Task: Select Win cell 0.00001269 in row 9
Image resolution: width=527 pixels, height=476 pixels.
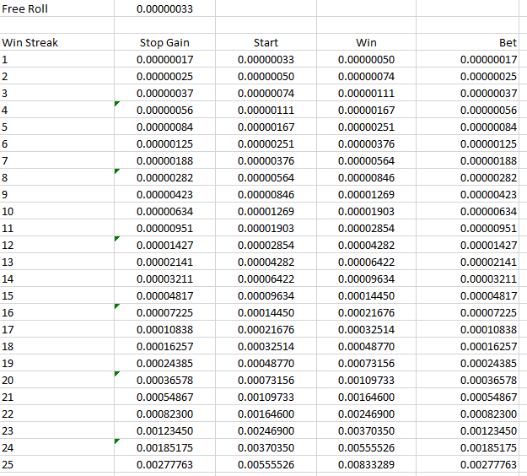Action: [x=366, y=194]
